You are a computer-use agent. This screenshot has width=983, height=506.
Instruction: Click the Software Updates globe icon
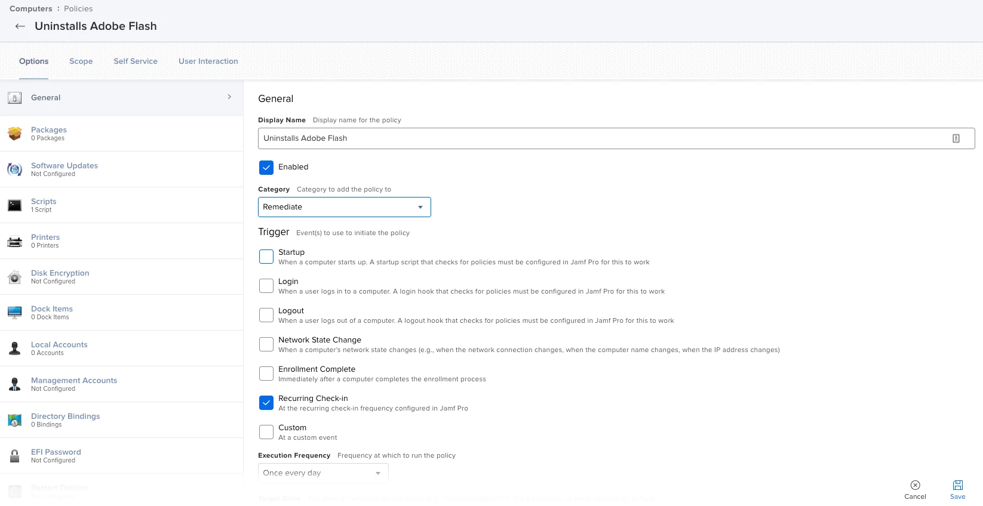(x=15, y=169)
